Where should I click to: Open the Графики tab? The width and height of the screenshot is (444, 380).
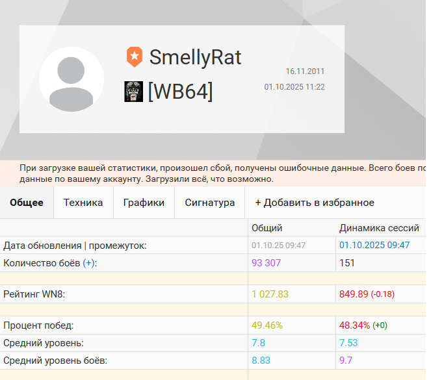tap(144, 203)
